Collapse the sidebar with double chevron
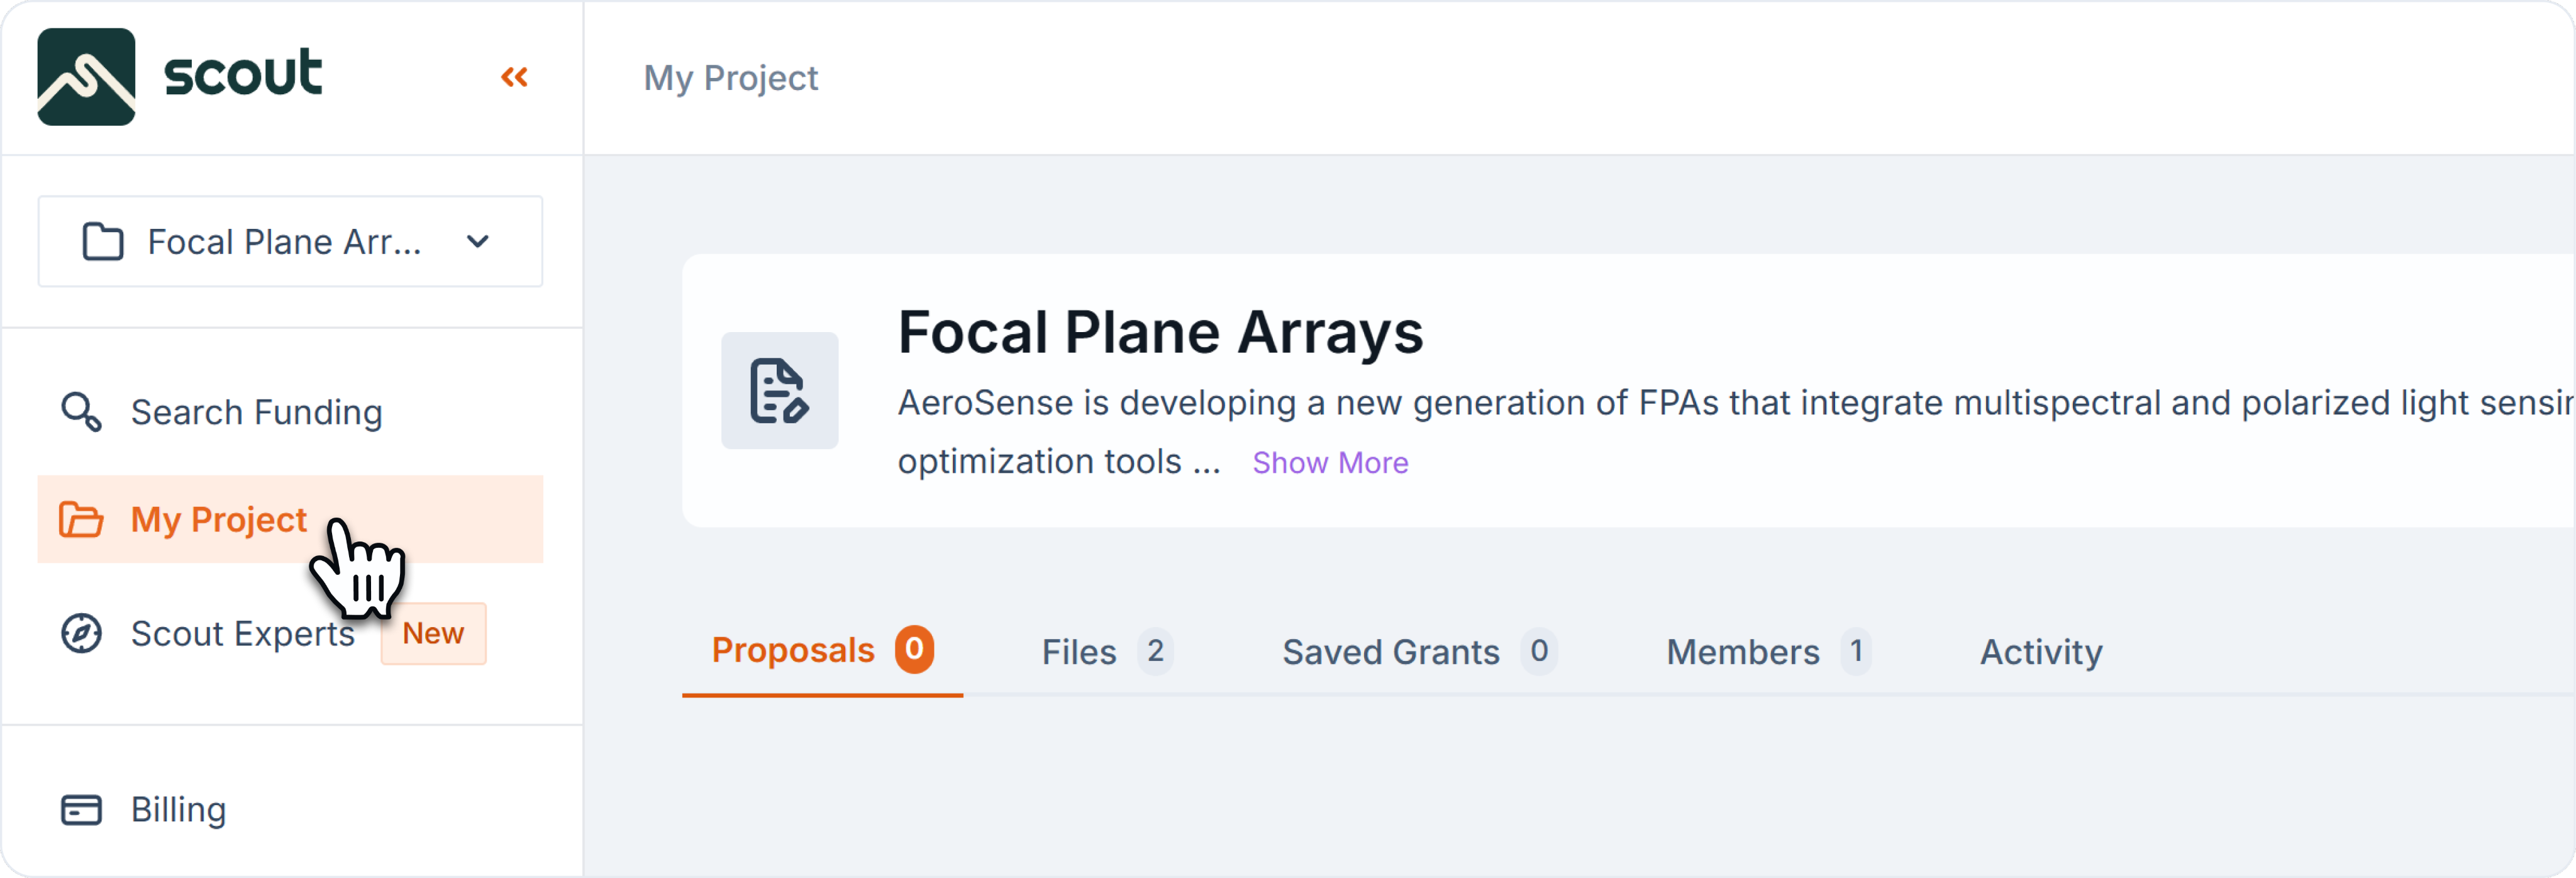This screenshot has width=2576, height=878. pos(514,77)
